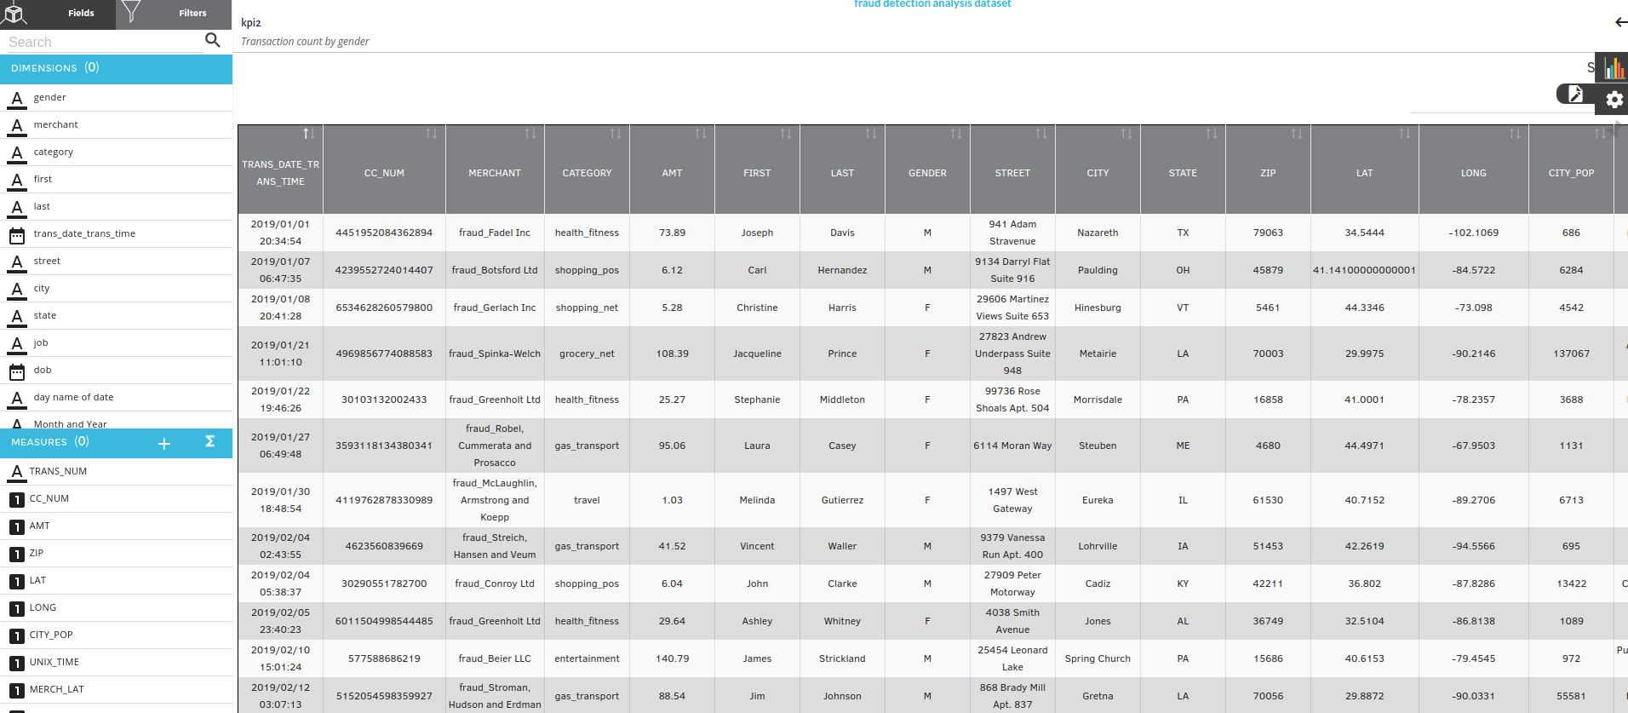Toggle sort on the CATEGORY column
The height and width of the screenshot is (713, 1628).
coord(615,134)
